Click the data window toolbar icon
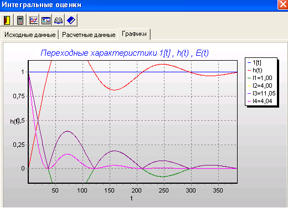288x208 pixels. [x=45, y=20]
